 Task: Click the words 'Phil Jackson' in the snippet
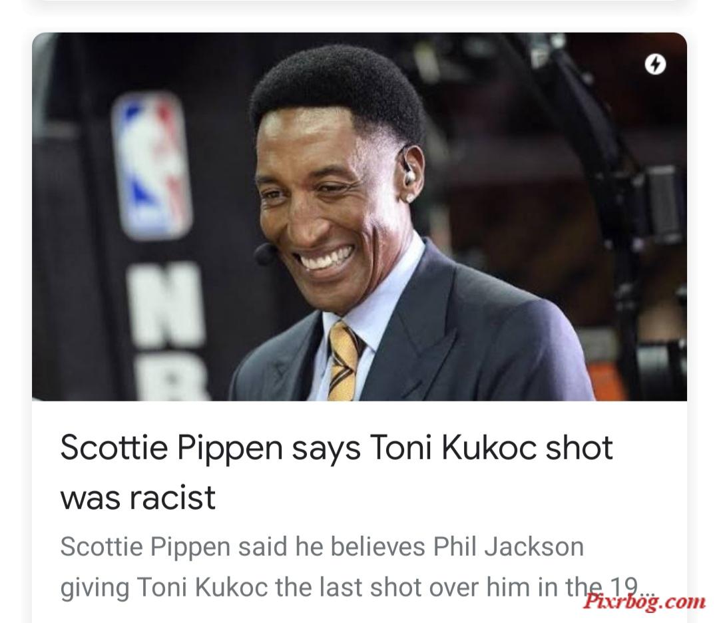(x=509, y=547)
